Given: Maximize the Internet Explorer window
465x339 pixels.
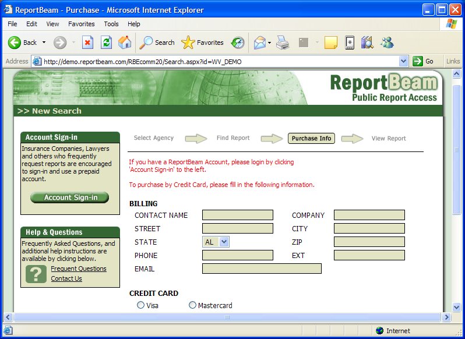Looking at the screenshot, I should pos(442,10).
